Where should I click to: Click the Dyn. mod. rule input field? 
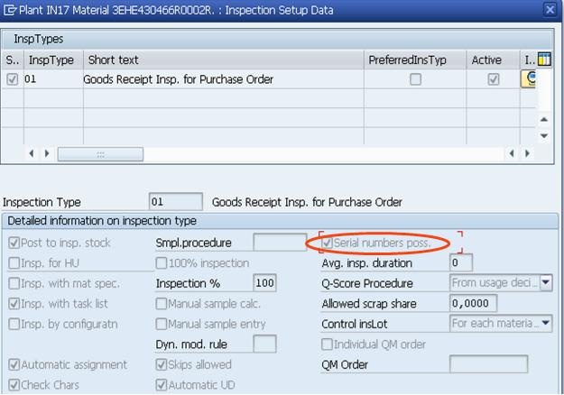(264, 344)
